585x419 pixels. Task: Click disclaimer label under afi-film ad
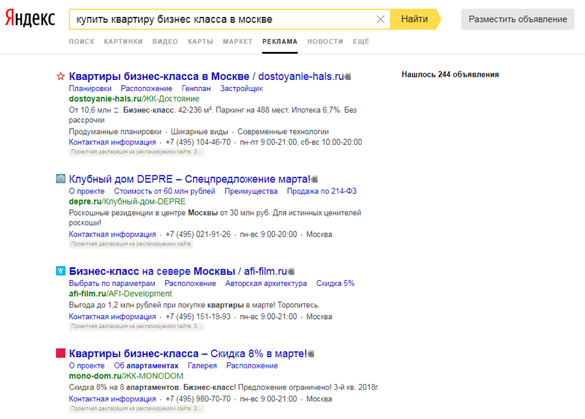click(136, 326)
